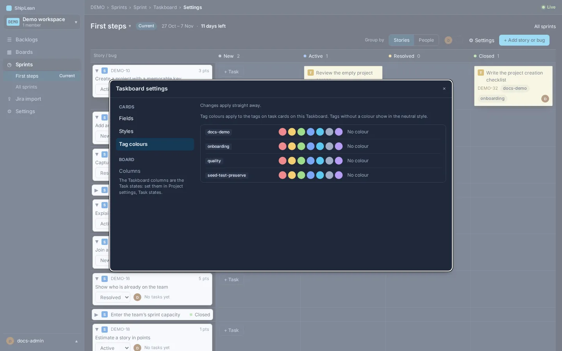Group the board by People
Viewport: 562px width, 351px height.
(426, 40)
